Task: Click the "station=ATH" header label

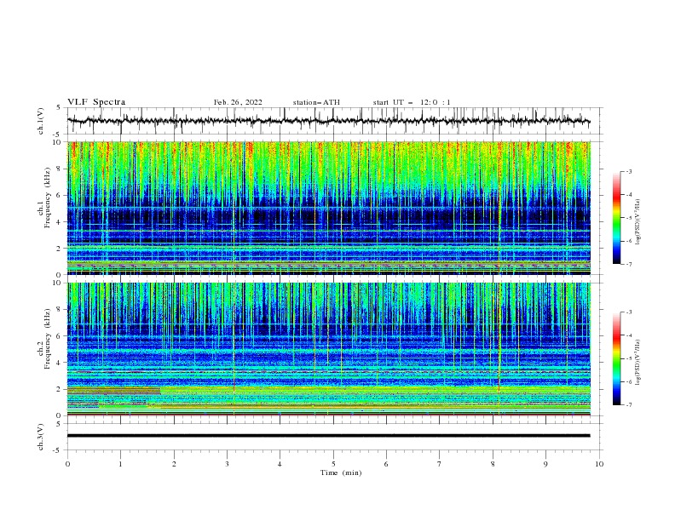Action: 316,102
